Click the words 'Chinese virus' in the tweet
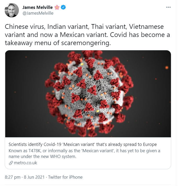This screenshot has width=178, height=186. [25, 26]
